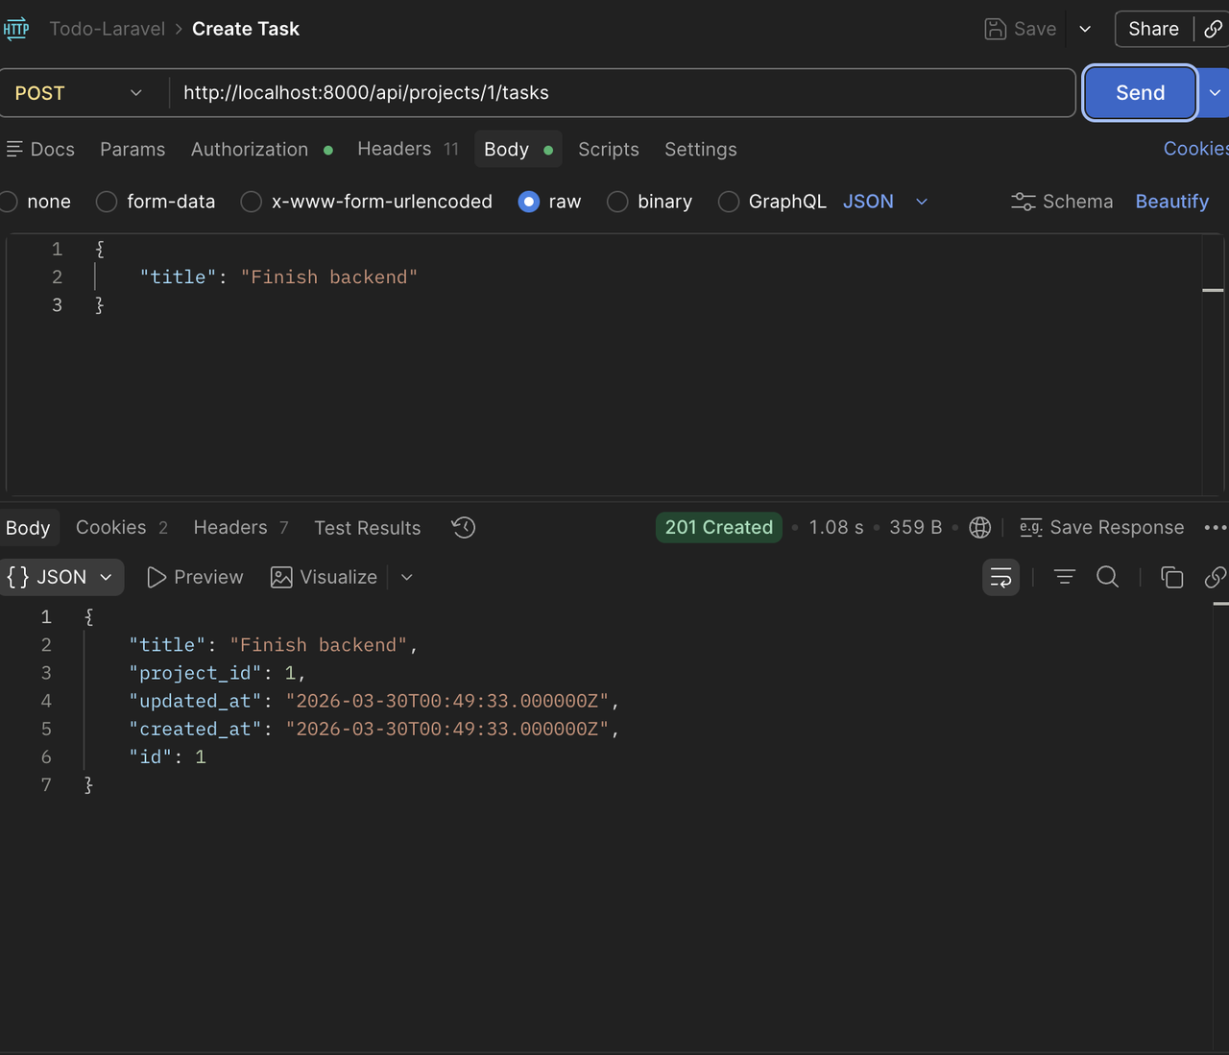Click the "project_id" key in response
The image size is (1229, 1055).
195,673
